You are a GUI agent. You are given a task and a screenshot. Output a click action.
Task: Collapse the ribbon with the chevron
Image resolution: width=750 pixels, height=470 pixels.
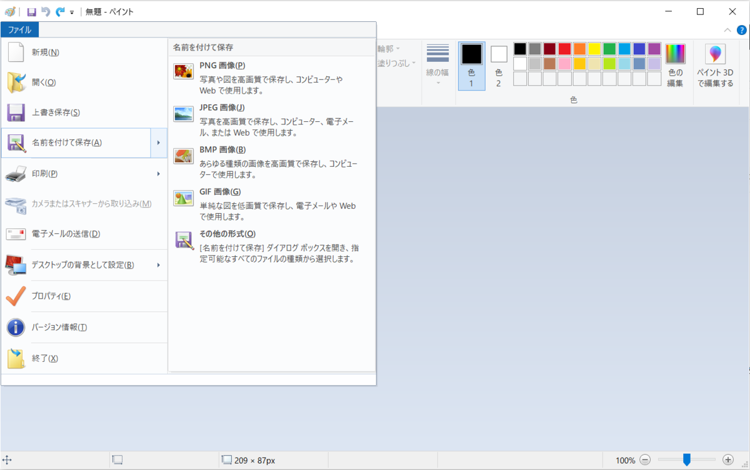pos(727,29)
